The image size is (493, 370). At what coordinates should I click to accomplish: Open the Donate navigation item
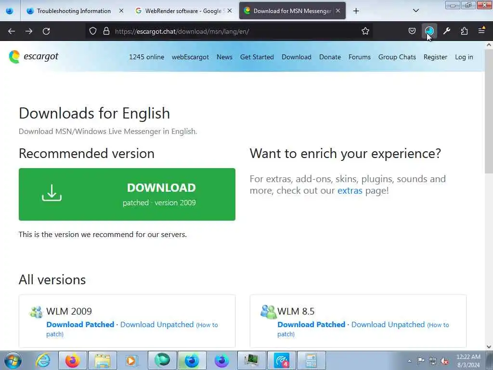pos(330,57)
